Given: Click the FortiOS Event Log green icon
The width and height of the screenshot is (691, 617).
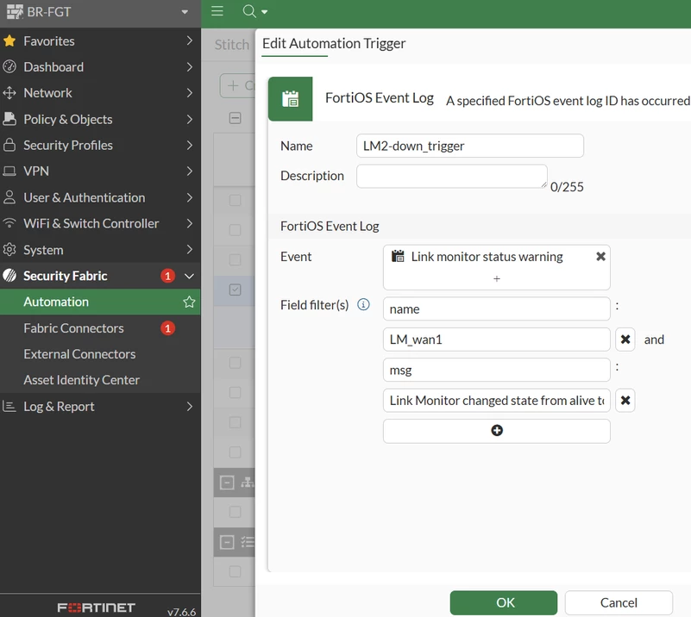Looking at the screenshot, I should click(291, 99).
